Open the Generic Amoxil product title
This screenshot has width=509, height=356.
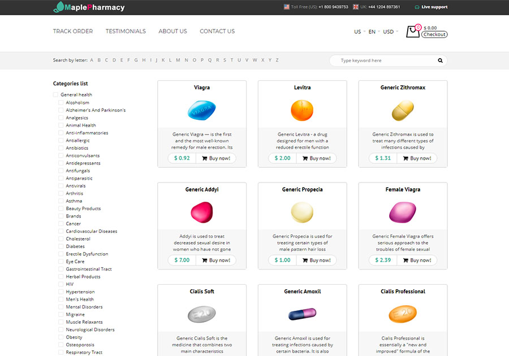tap(302, 292)
